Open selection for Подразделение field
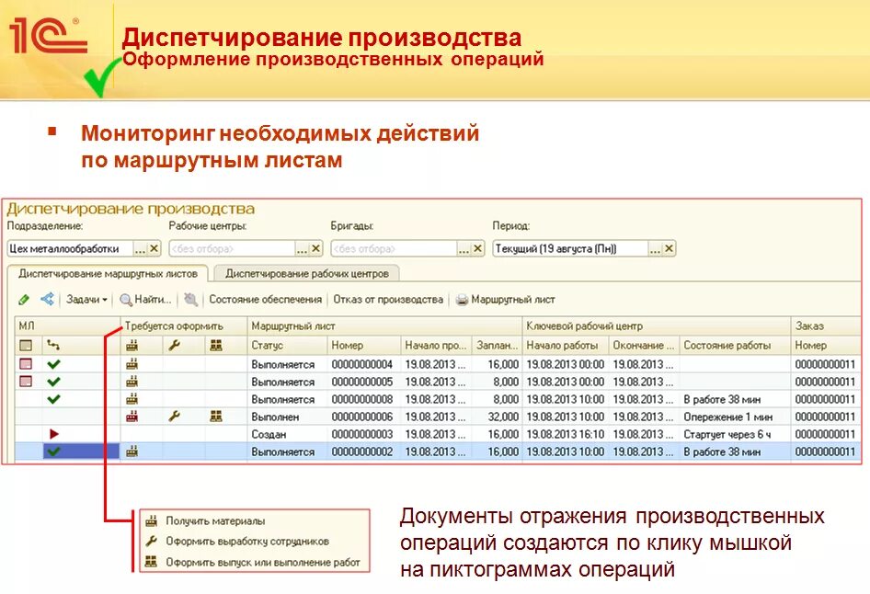 140,248
